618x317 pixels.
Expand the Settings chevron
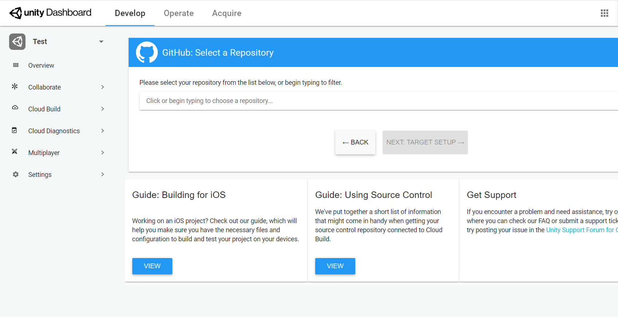click(x=103, y=174)
